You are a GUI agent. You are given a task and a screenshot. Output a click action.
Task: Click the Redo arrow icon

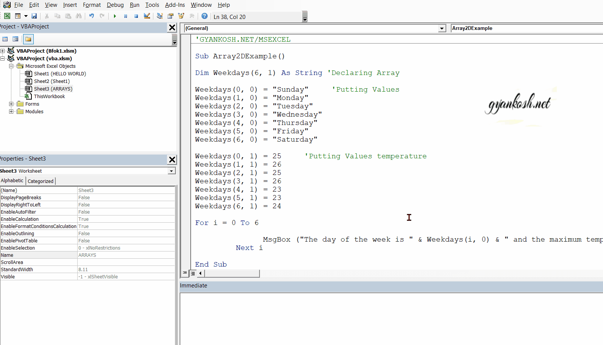click(102, 16)
